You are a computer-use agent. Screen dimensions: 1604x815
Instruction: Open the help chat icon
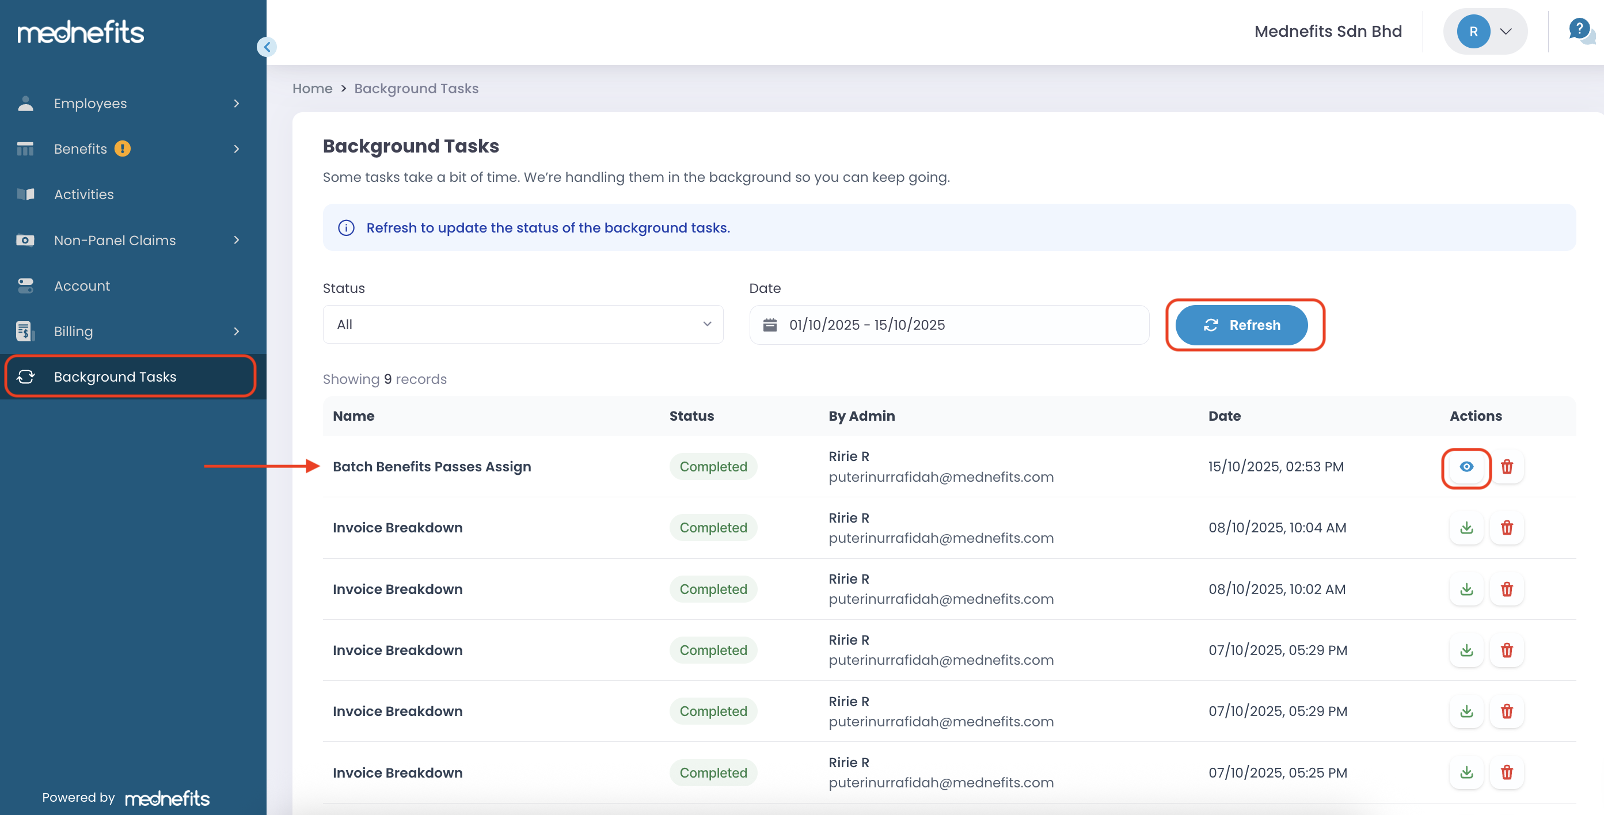(1580, 31)
